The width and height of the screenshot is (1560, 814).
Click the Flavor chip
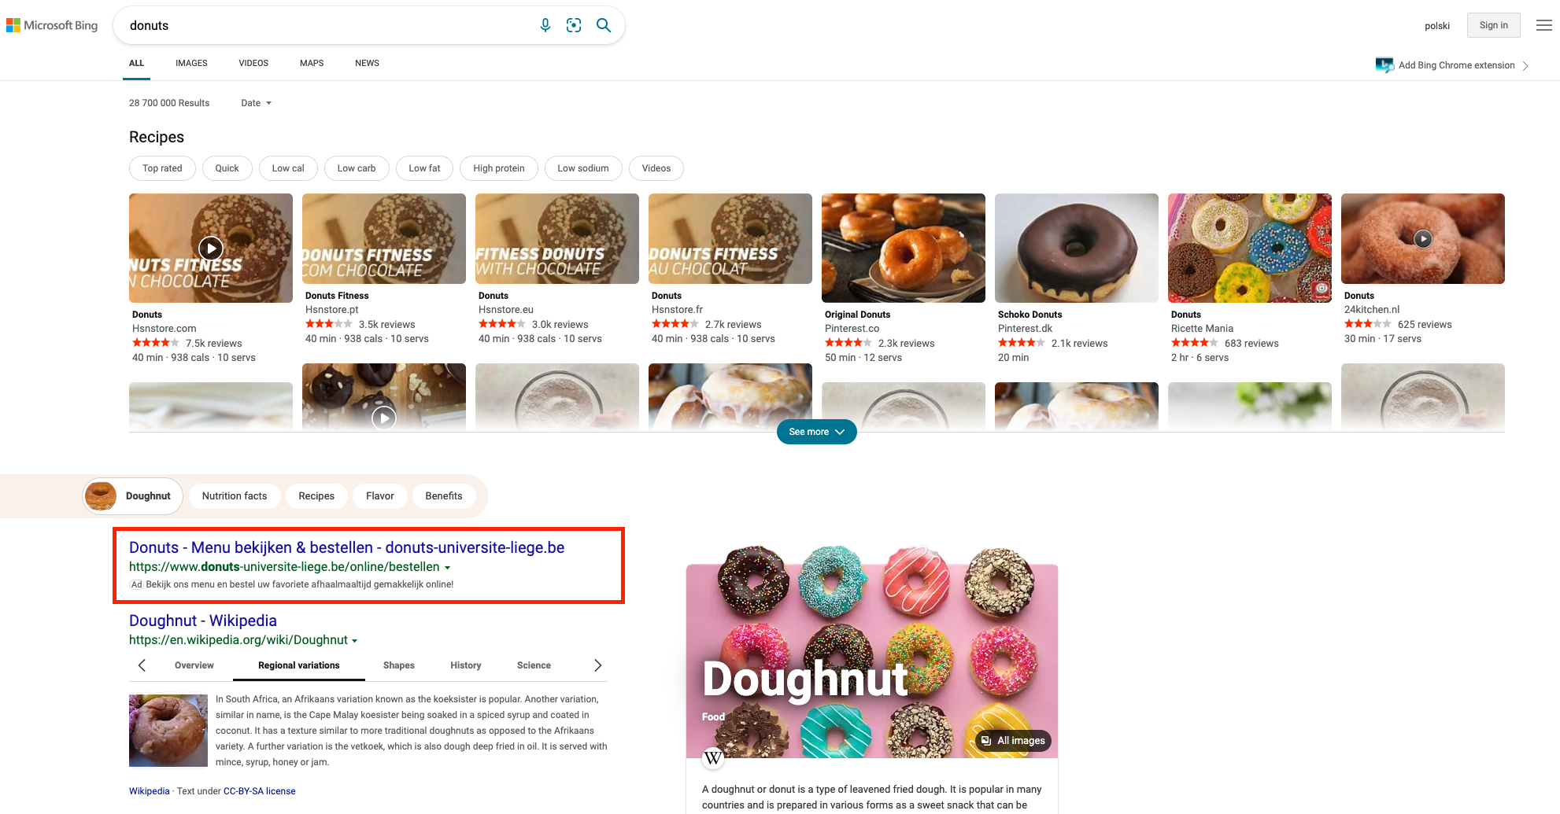(x=380, y=496)
